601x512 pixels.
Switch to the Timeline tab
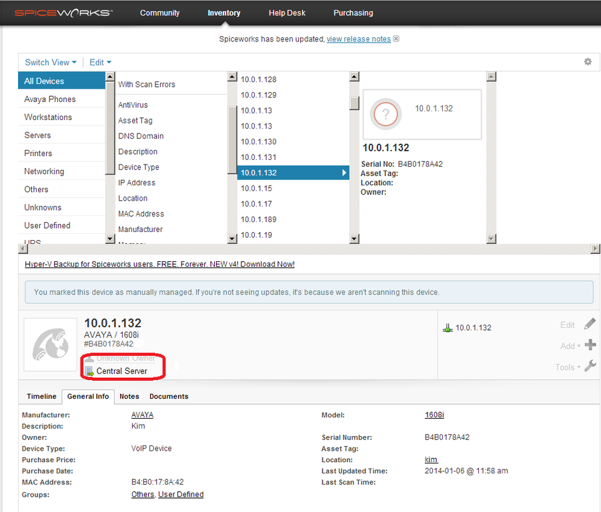[41, 396]
